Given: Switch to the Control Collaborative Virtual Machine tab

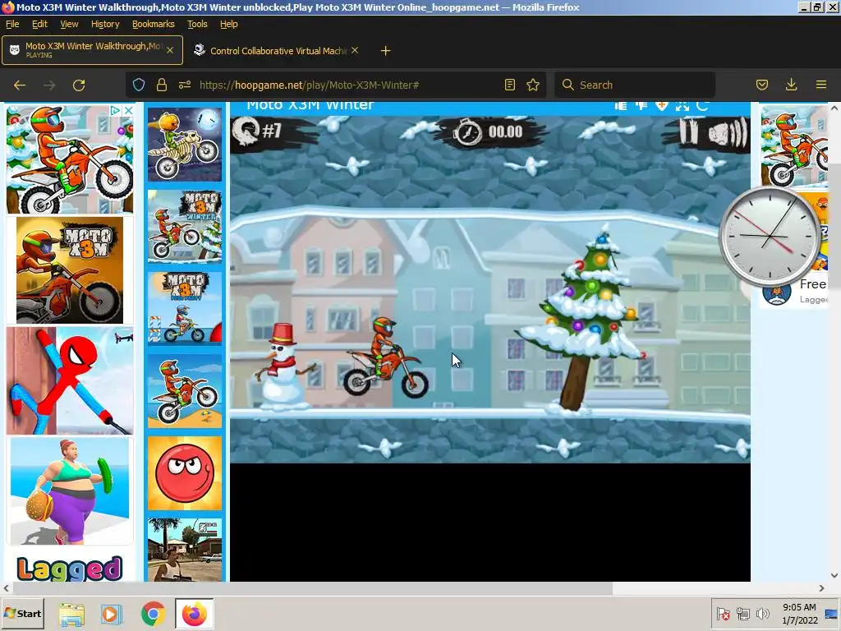Looking at the screenshot, I should pos(276,50).
